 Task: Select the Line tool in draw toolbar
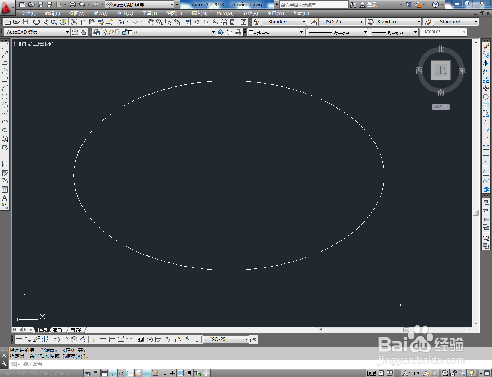[5, 46]
